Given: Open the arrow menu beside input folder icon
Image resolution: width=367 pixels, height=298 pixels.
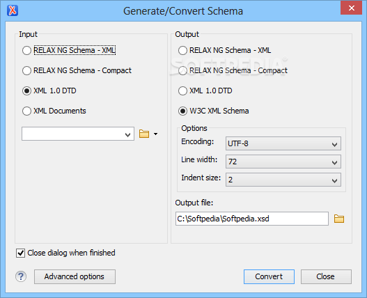Looking at the screenshot, I should pyautogui.click(x=156, y=134).
